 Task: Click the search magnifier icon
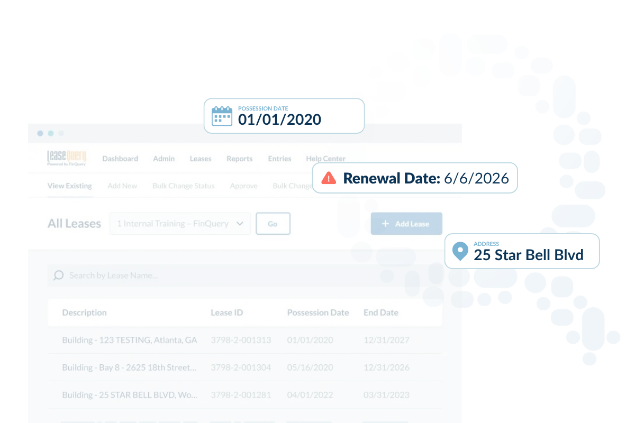coord(59,275)
